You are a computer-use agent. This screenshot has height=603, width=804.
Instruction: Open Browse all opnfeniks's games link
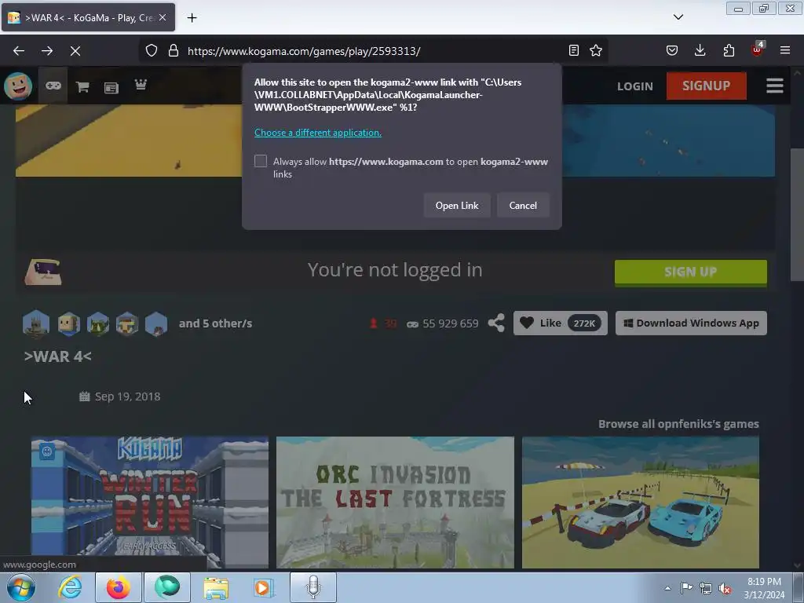tap(678, 424)
